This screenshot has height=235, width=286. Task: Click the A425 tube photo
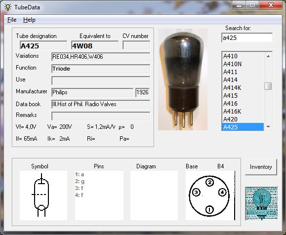point(183,79)
